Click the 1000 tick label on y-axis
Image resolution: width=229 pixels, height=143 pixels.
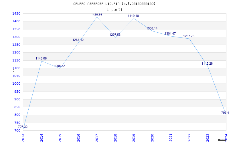pyautogui.click(x=16, y=84)
